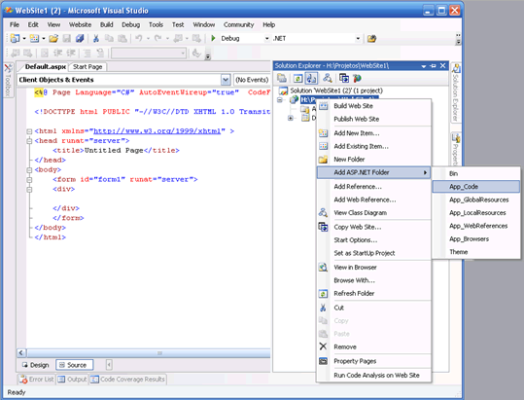Toggle the Nest Related Files button
The height and width of the screenshot is (400, 524).
pos(311,78)
